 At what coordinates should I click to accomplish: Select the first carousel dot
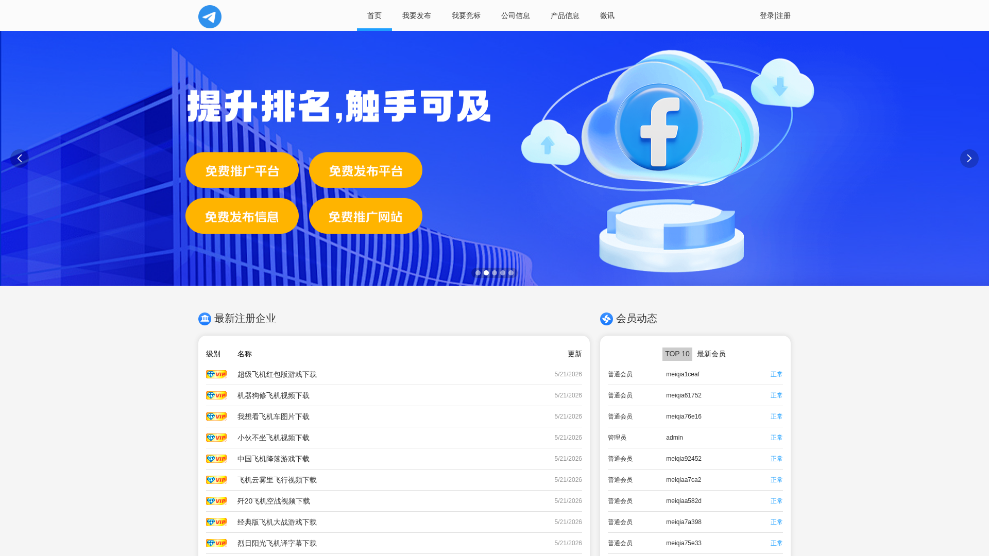(x=478, y=273)
